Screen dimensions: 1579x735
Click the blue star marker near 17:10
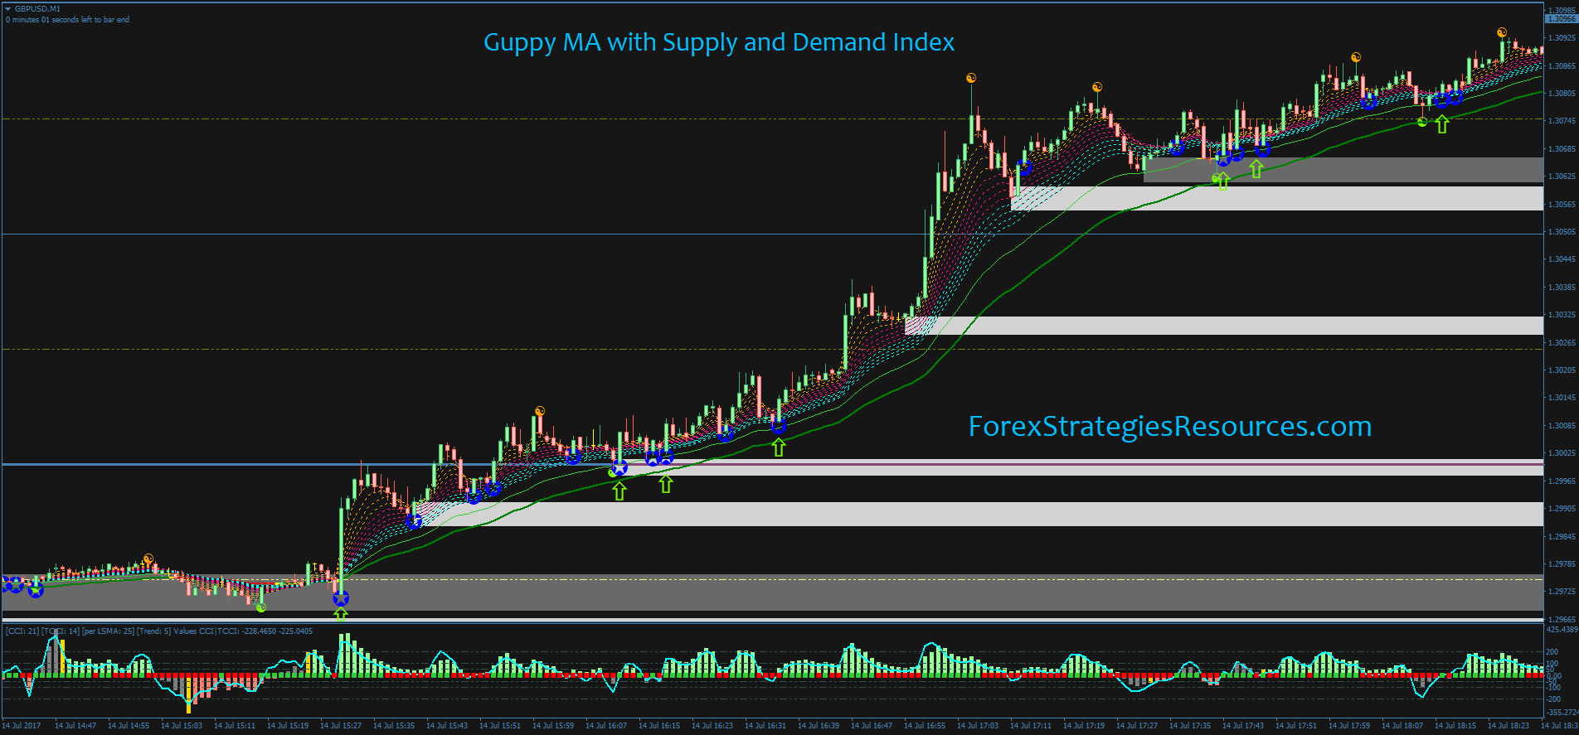click(x=1024, y=167)
